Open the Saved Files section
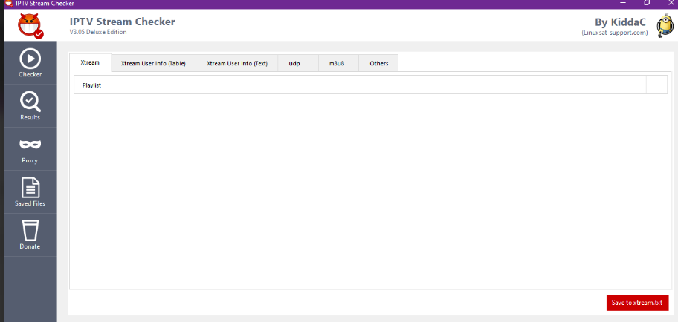This screenshot has height=322, width=678. pyautogui.click(x=30, y=191)
